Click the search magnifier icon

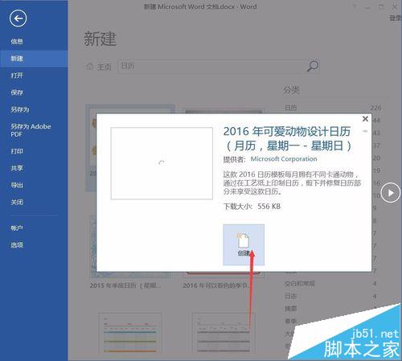coord(313,66)
